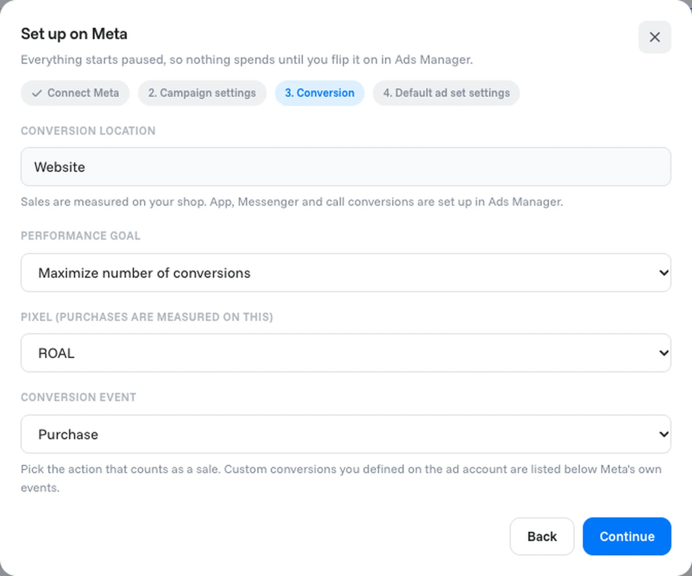
Task: Select the 3. Conversion step tab
Action: tap(320, 93)
